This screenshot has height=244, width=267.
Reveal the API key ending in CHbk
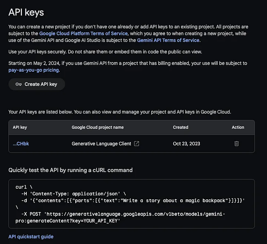click(x=21, y=143)
